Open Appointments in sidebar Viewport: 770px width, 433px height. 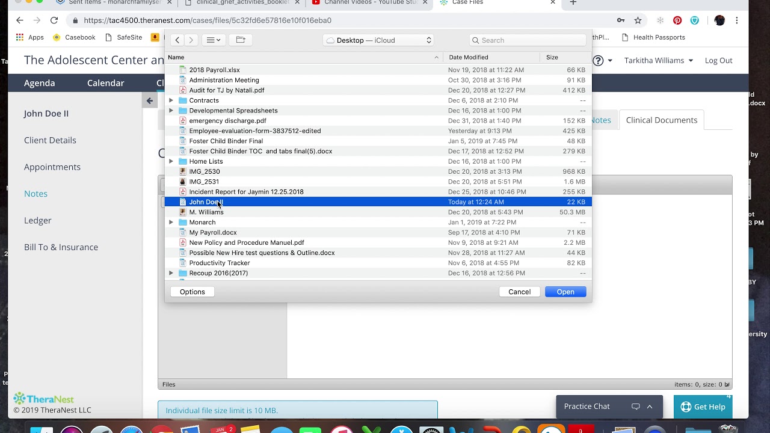point(52,167)
